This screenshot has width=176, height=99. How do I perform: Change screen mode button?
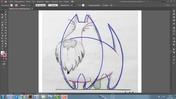tap(4, 64)
